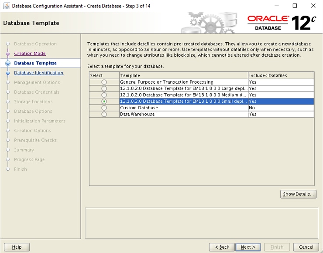The image size is (323, 253).
Task: Click the 'No' datafiles cell for Custom Database
Action: pyautogui.click(x=281, y=108)
